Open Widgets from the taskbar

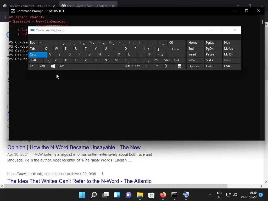click(117, 195)
